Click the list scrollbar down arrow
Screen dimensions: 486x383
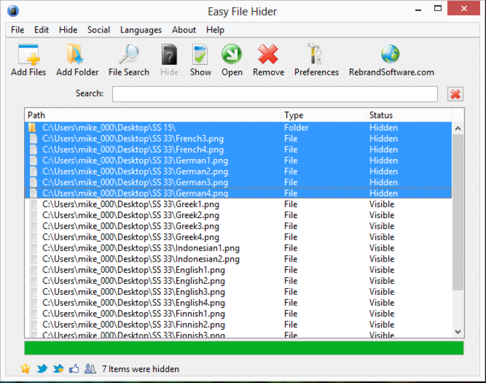point(457,332)
